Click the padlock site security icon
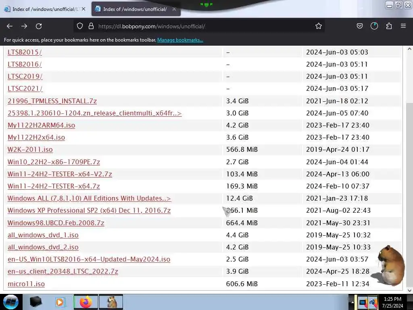413x310 pixels. [x=91, y=26]
